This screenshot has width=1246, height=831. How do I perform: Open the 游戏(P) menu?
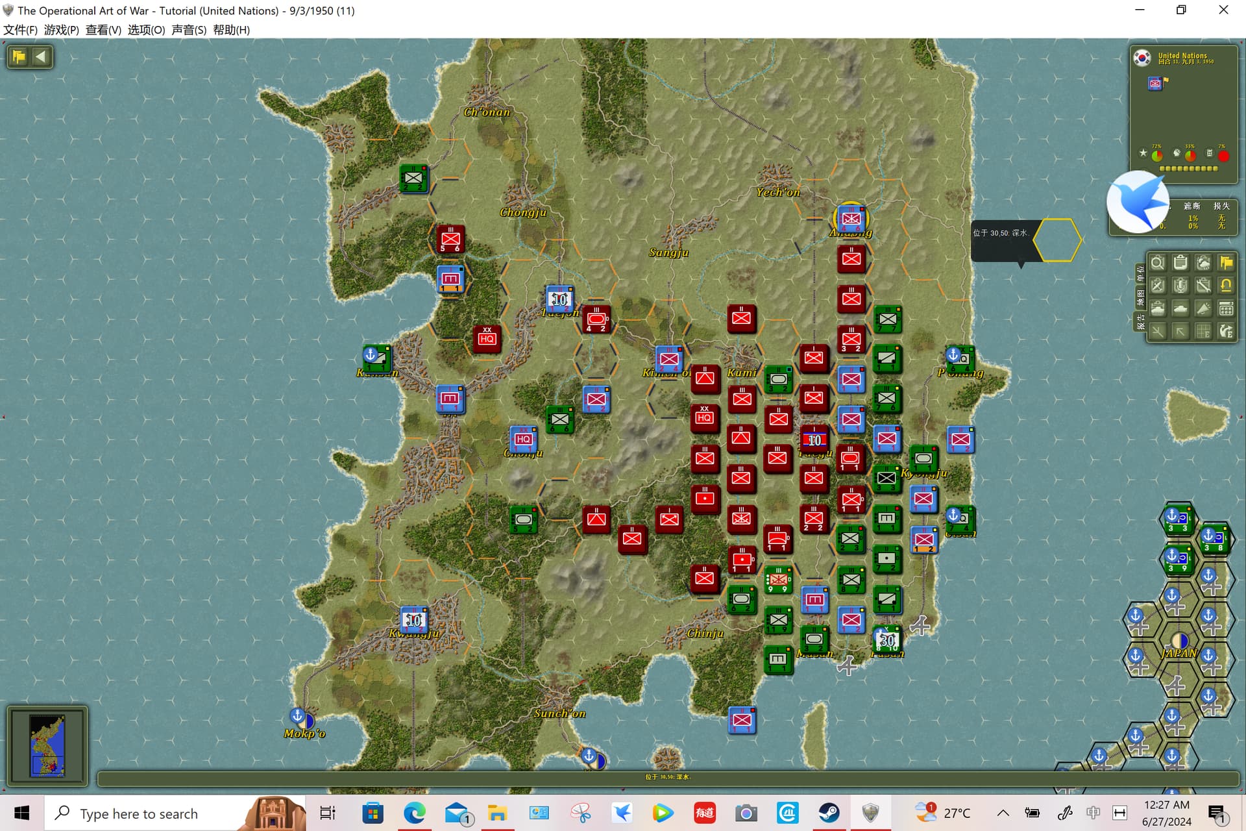click(x=62, y=30)
